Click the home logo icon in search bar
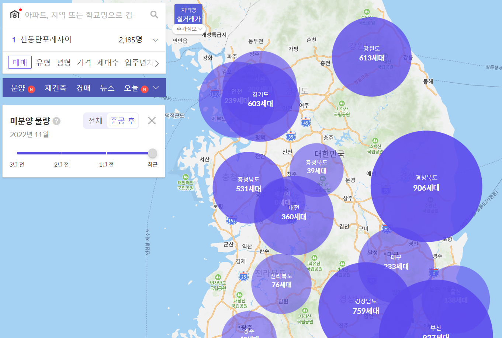 [x=15, y=14]
